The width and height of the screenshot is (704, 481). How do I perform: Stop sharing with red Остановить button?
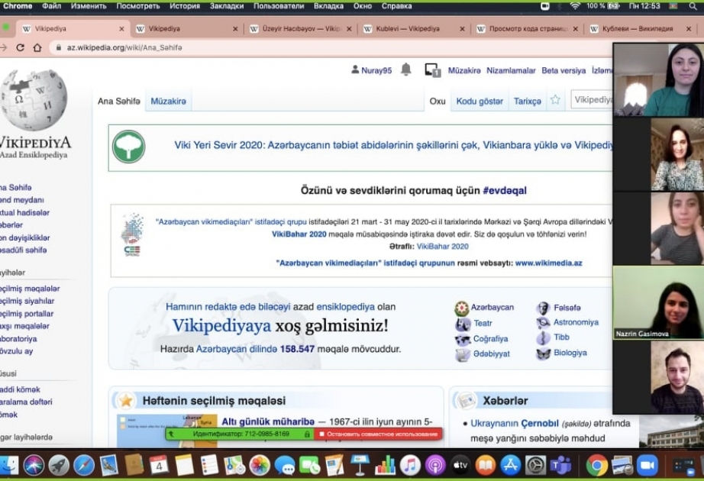coord(378,434)
